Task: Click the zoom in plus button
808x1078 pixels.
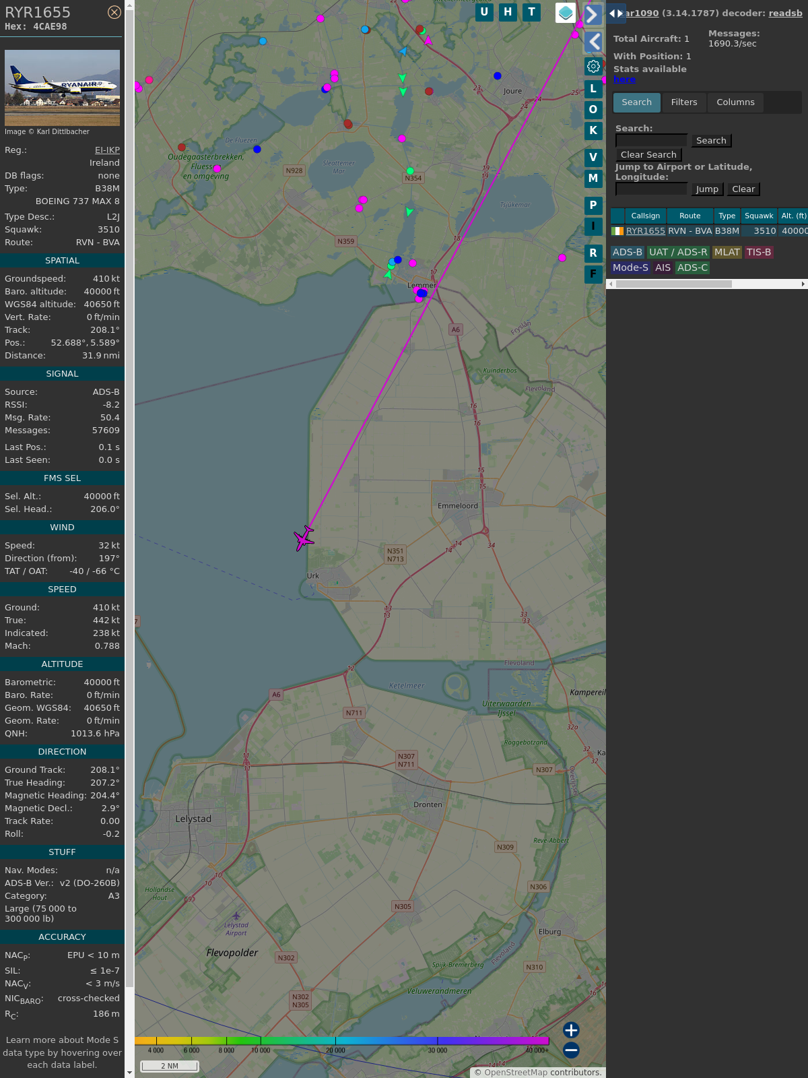Action: click(571, 1030)
